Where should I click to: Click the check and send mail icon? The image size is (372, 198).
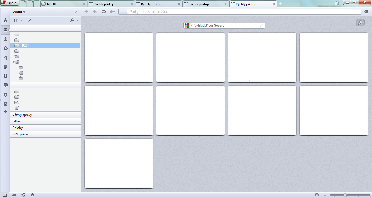coord(16,20)
